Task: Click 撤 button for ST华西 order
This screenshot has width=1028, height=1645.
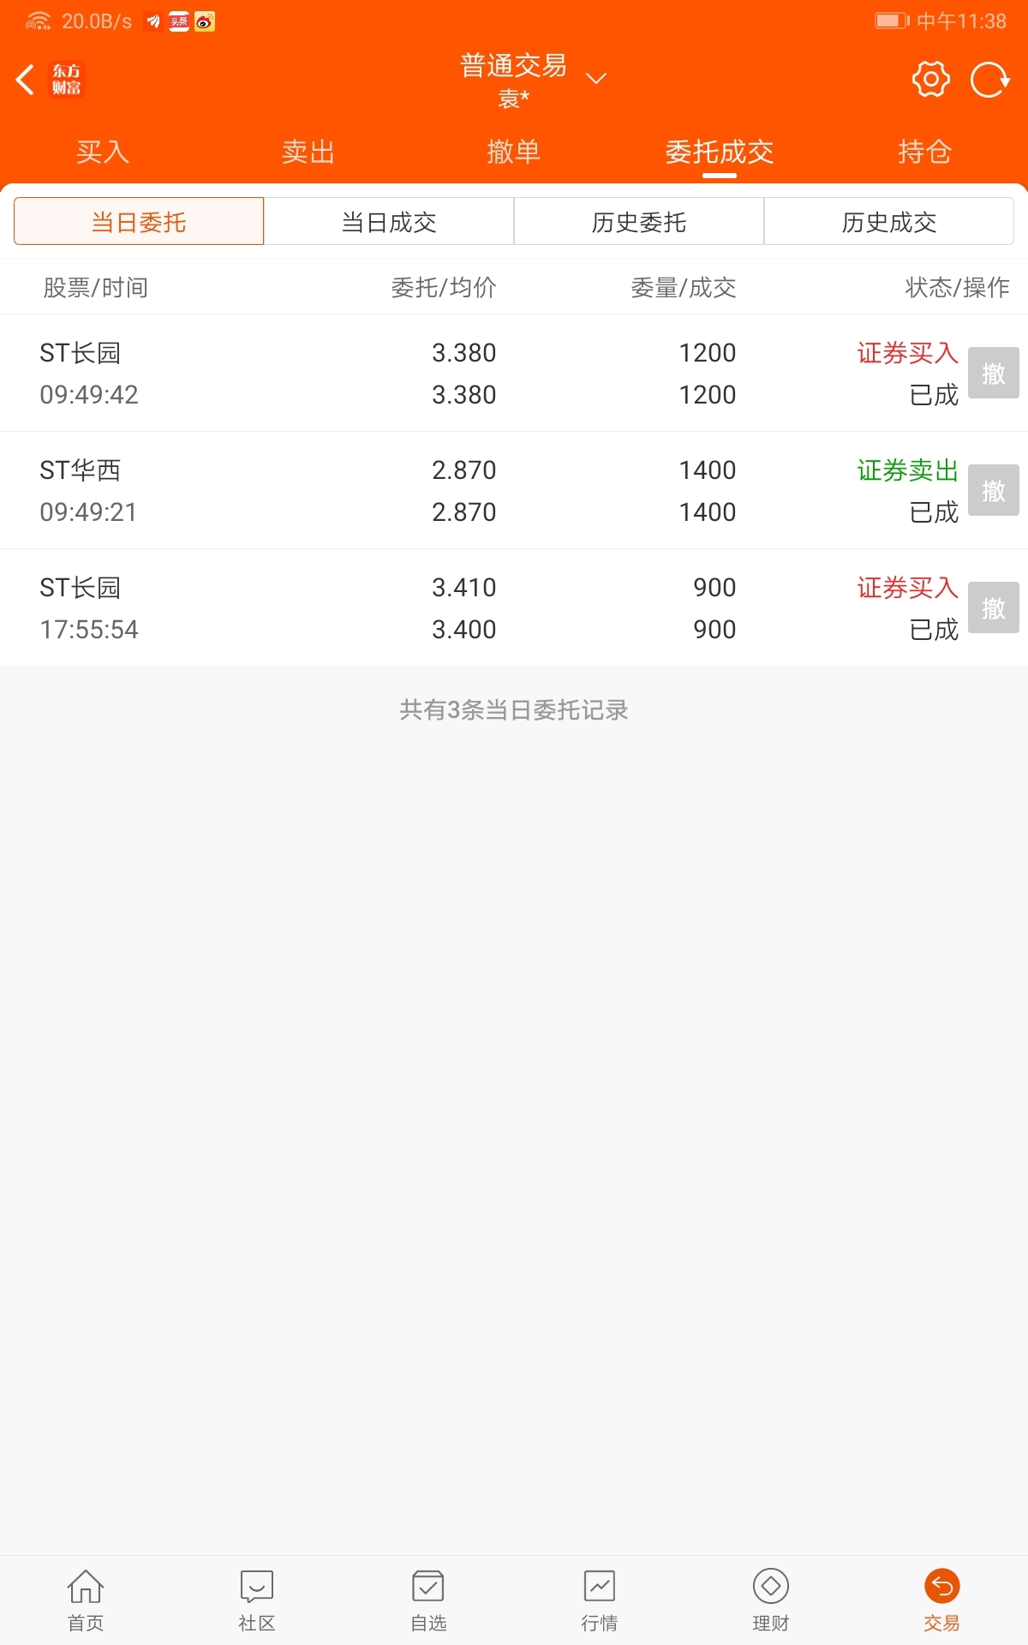Action: pos(994,490)
